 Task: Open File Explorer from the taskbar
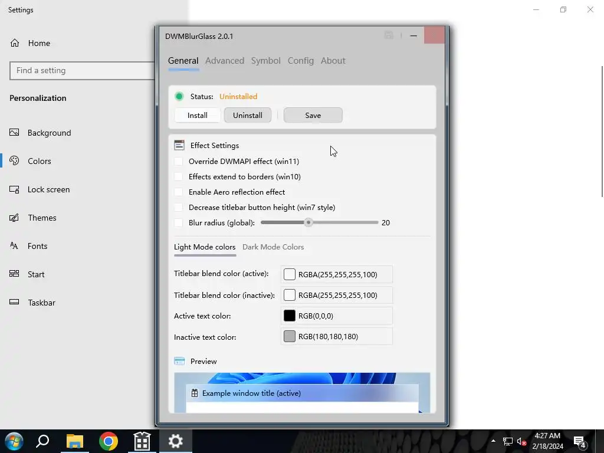click(x=75, y=441)
